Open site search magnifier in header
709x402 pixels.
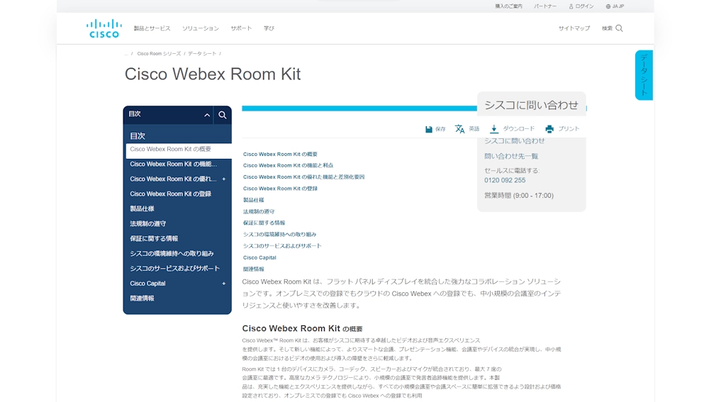tap(619, 28)
